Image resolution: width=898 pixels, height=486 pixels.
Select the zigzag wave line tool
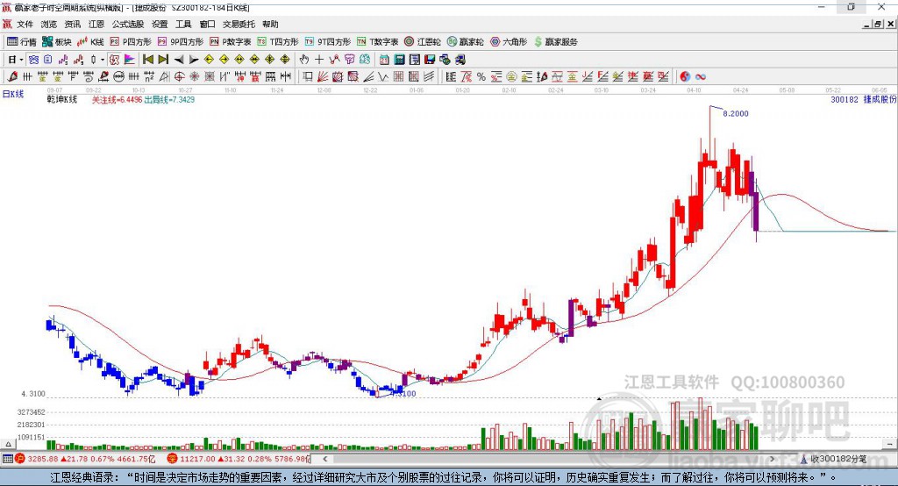click(x=383, y=77)
